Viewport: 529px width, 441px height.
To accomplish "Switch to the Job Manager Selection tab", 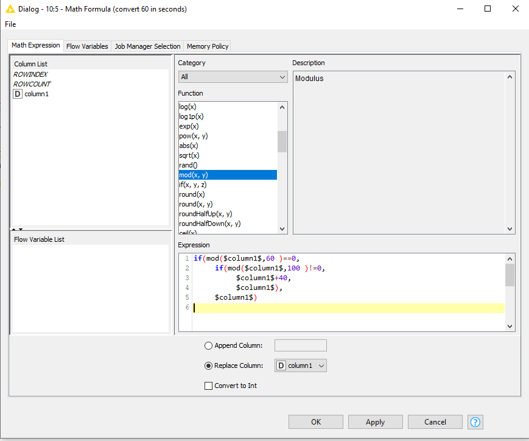I will coord(147,46).
